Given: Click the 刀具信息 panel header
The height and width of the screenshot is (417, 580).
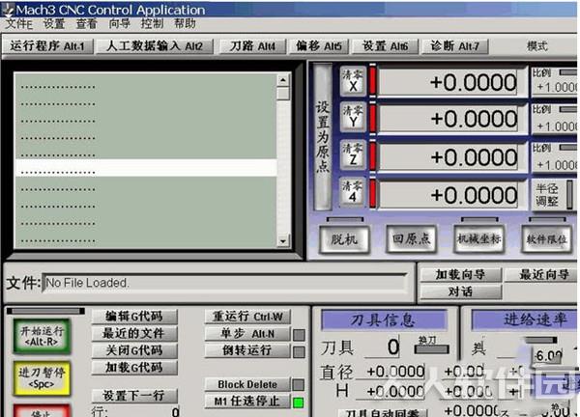Looking at the screenshot, I should coord(384,320).
